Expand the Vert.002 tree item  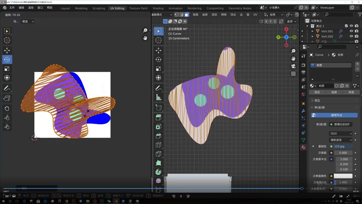coord(312,36)
